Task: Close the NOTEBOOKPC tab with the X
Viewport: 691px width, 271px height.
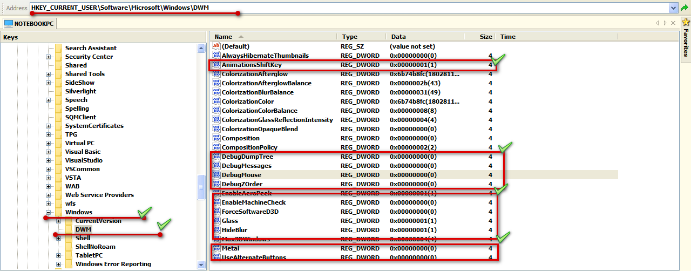Action: (x=673, y=23)
